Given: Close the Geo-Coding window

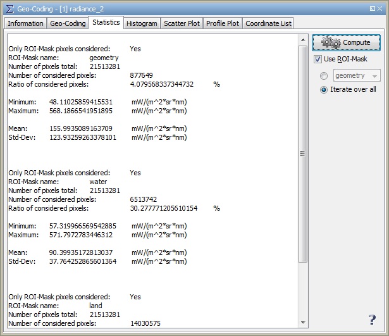Looking at the screenshot, I should (x=381, y=8).
